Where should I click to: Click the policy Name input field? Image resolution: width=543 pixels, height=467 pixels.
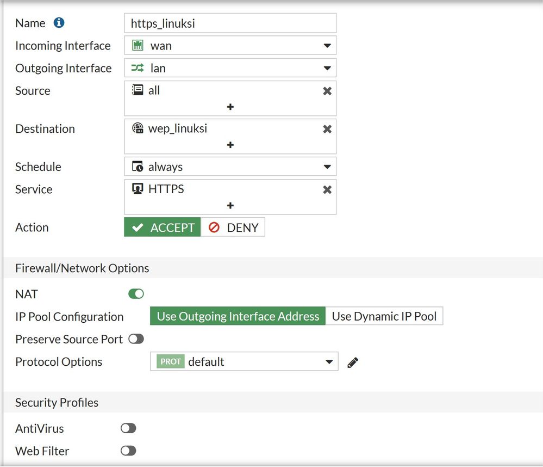230,23
